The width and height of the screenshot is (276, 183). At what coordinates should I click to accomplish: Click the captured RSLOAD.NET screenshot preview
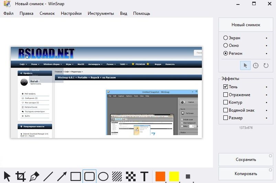point(106,92)
